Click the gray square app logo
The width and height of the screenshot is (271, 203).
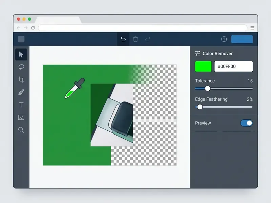[21, 39]
